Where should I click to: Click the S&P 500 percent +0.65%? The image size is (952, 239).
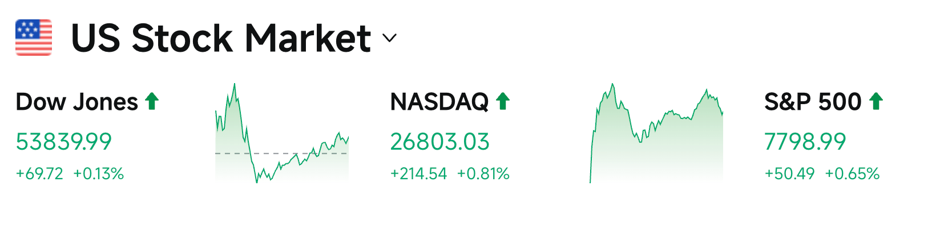pos(852,174)
